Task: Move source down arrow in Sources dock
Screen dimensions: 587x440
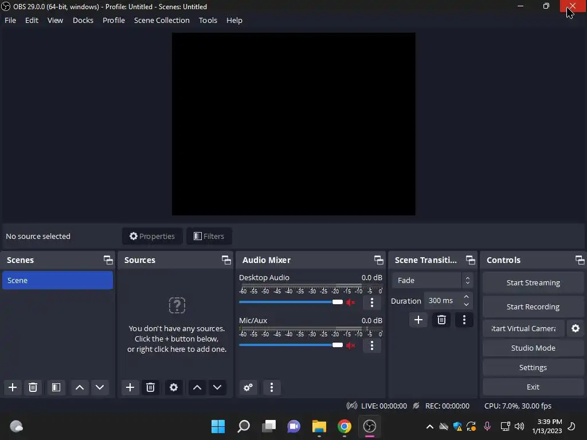Action: click(217, 387)
